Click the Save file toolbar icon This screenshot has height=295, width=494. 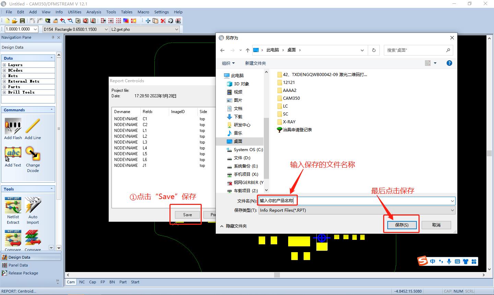tap(22, 21)
